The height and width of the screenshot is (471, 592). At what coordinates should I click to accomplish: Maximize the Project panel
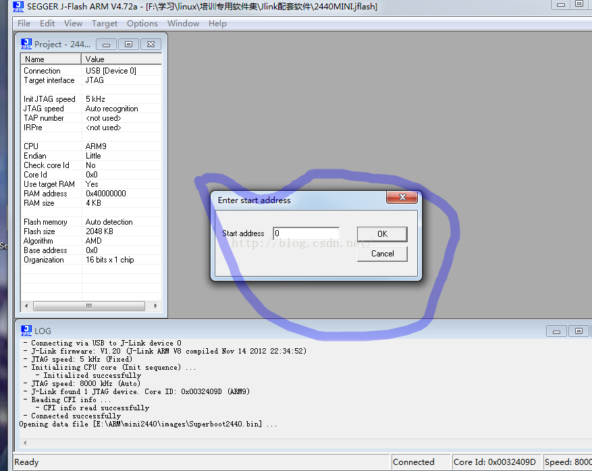pyautogui.click(x=129, y=45)
